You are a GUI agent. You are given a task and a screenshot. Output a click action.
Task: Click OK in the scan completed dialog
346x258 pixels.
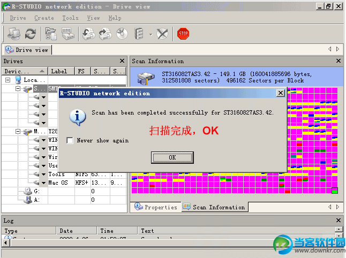pyautogui.click(x=172, y=157)
